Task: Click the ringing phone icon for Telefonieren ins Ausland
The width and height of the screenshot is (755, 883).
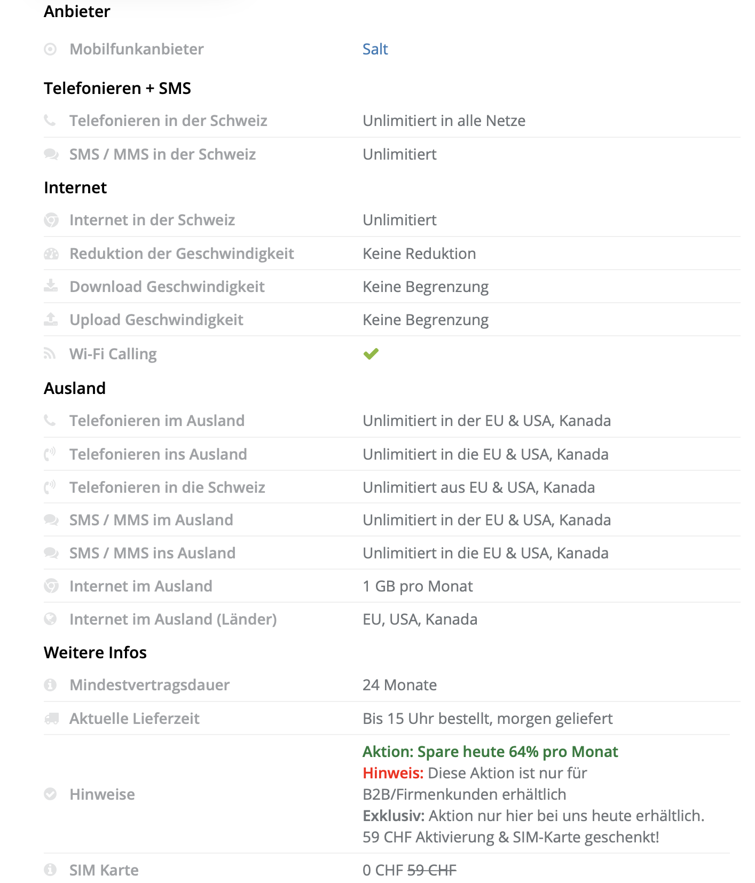Action: pos(50,454)
